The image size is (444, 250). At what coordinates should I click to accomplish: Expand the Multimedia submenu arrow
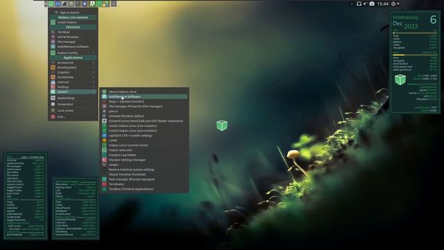click(94, 77)
